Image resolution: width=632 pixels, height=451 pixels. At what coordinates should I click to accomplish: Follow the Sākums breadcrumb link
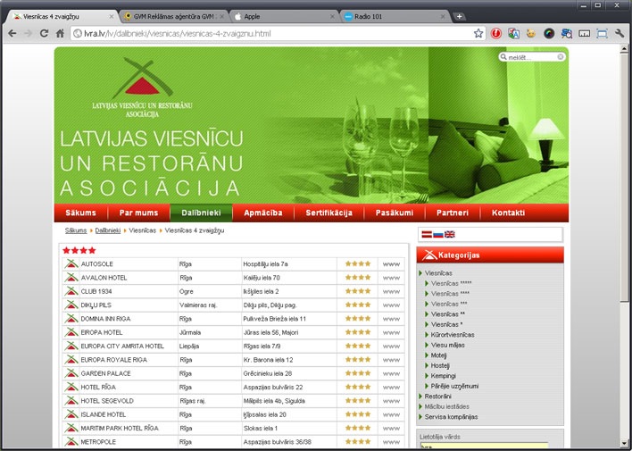tap(76, 230)
